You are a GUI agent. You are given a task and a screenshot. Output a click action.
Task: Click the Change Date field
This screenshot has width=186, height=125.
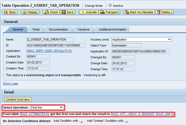(x=123, y=63)
